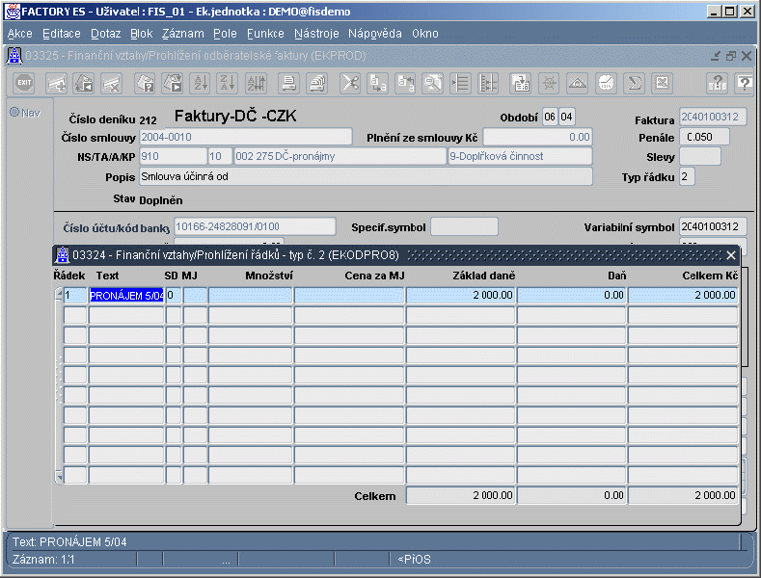This screenshot has width=761, height=578.
Task: Click the list rows with arrow icon
Action: (x=460, y=84)
